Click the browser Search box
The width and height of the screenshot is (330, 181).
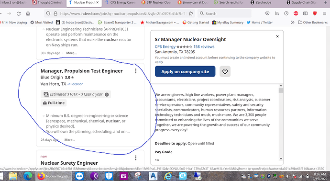coord(225,13)
